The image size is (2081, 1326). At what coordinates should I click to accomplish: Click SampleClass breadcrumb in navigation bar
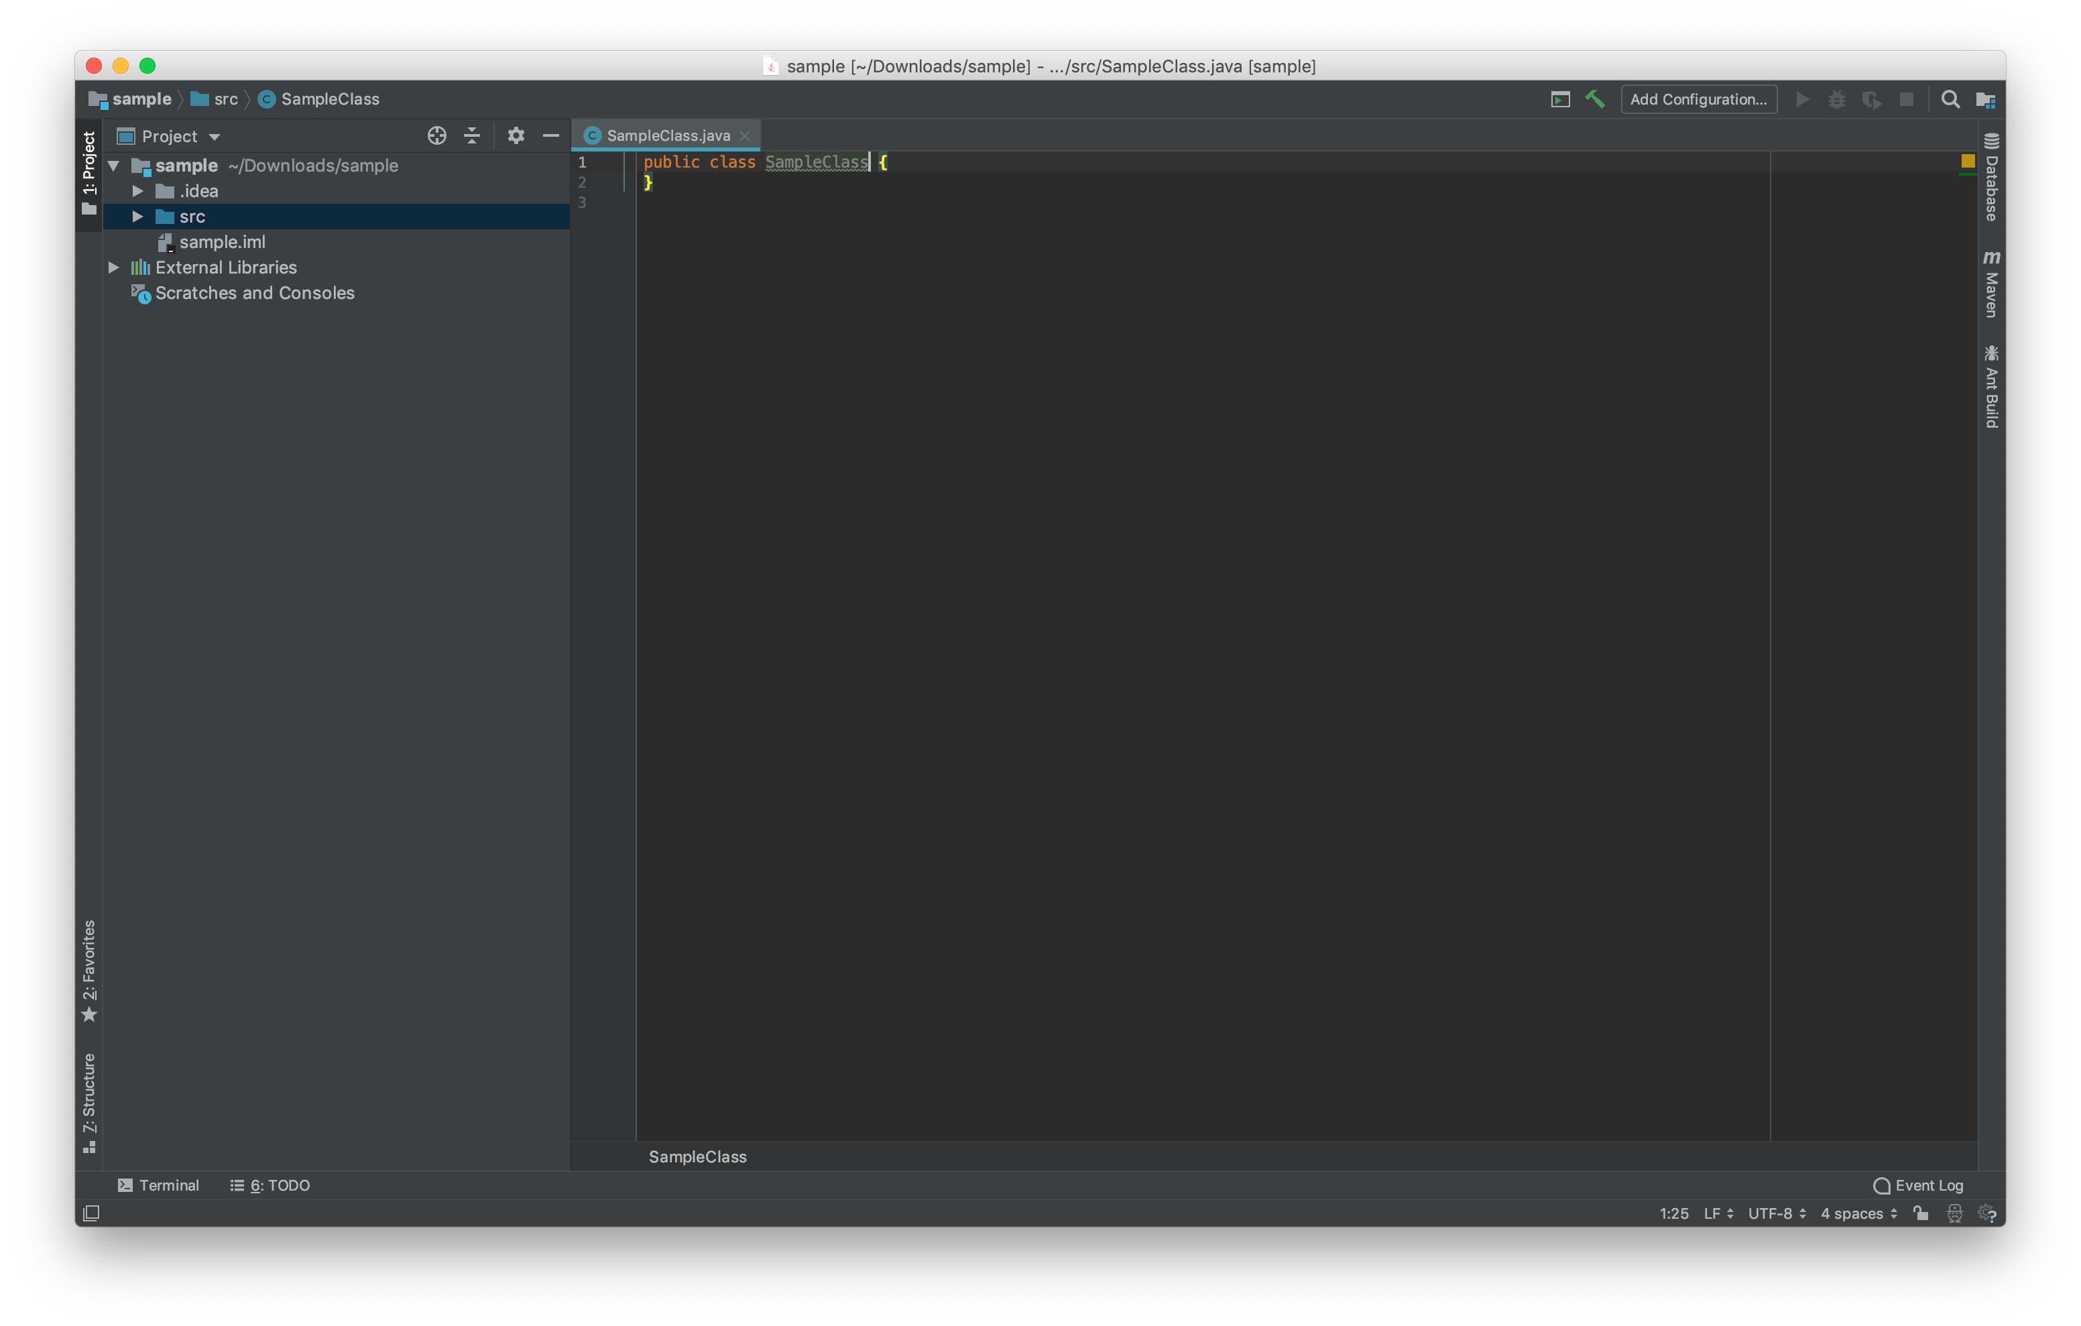coord(319,99)
